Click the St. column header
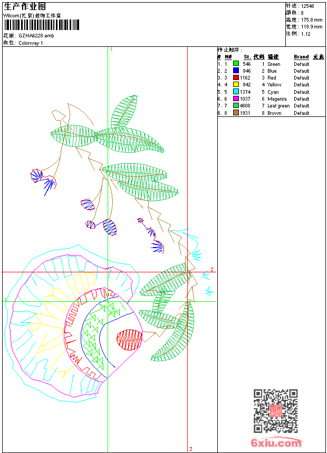327x453 pixels. click(x=247, y=57)
